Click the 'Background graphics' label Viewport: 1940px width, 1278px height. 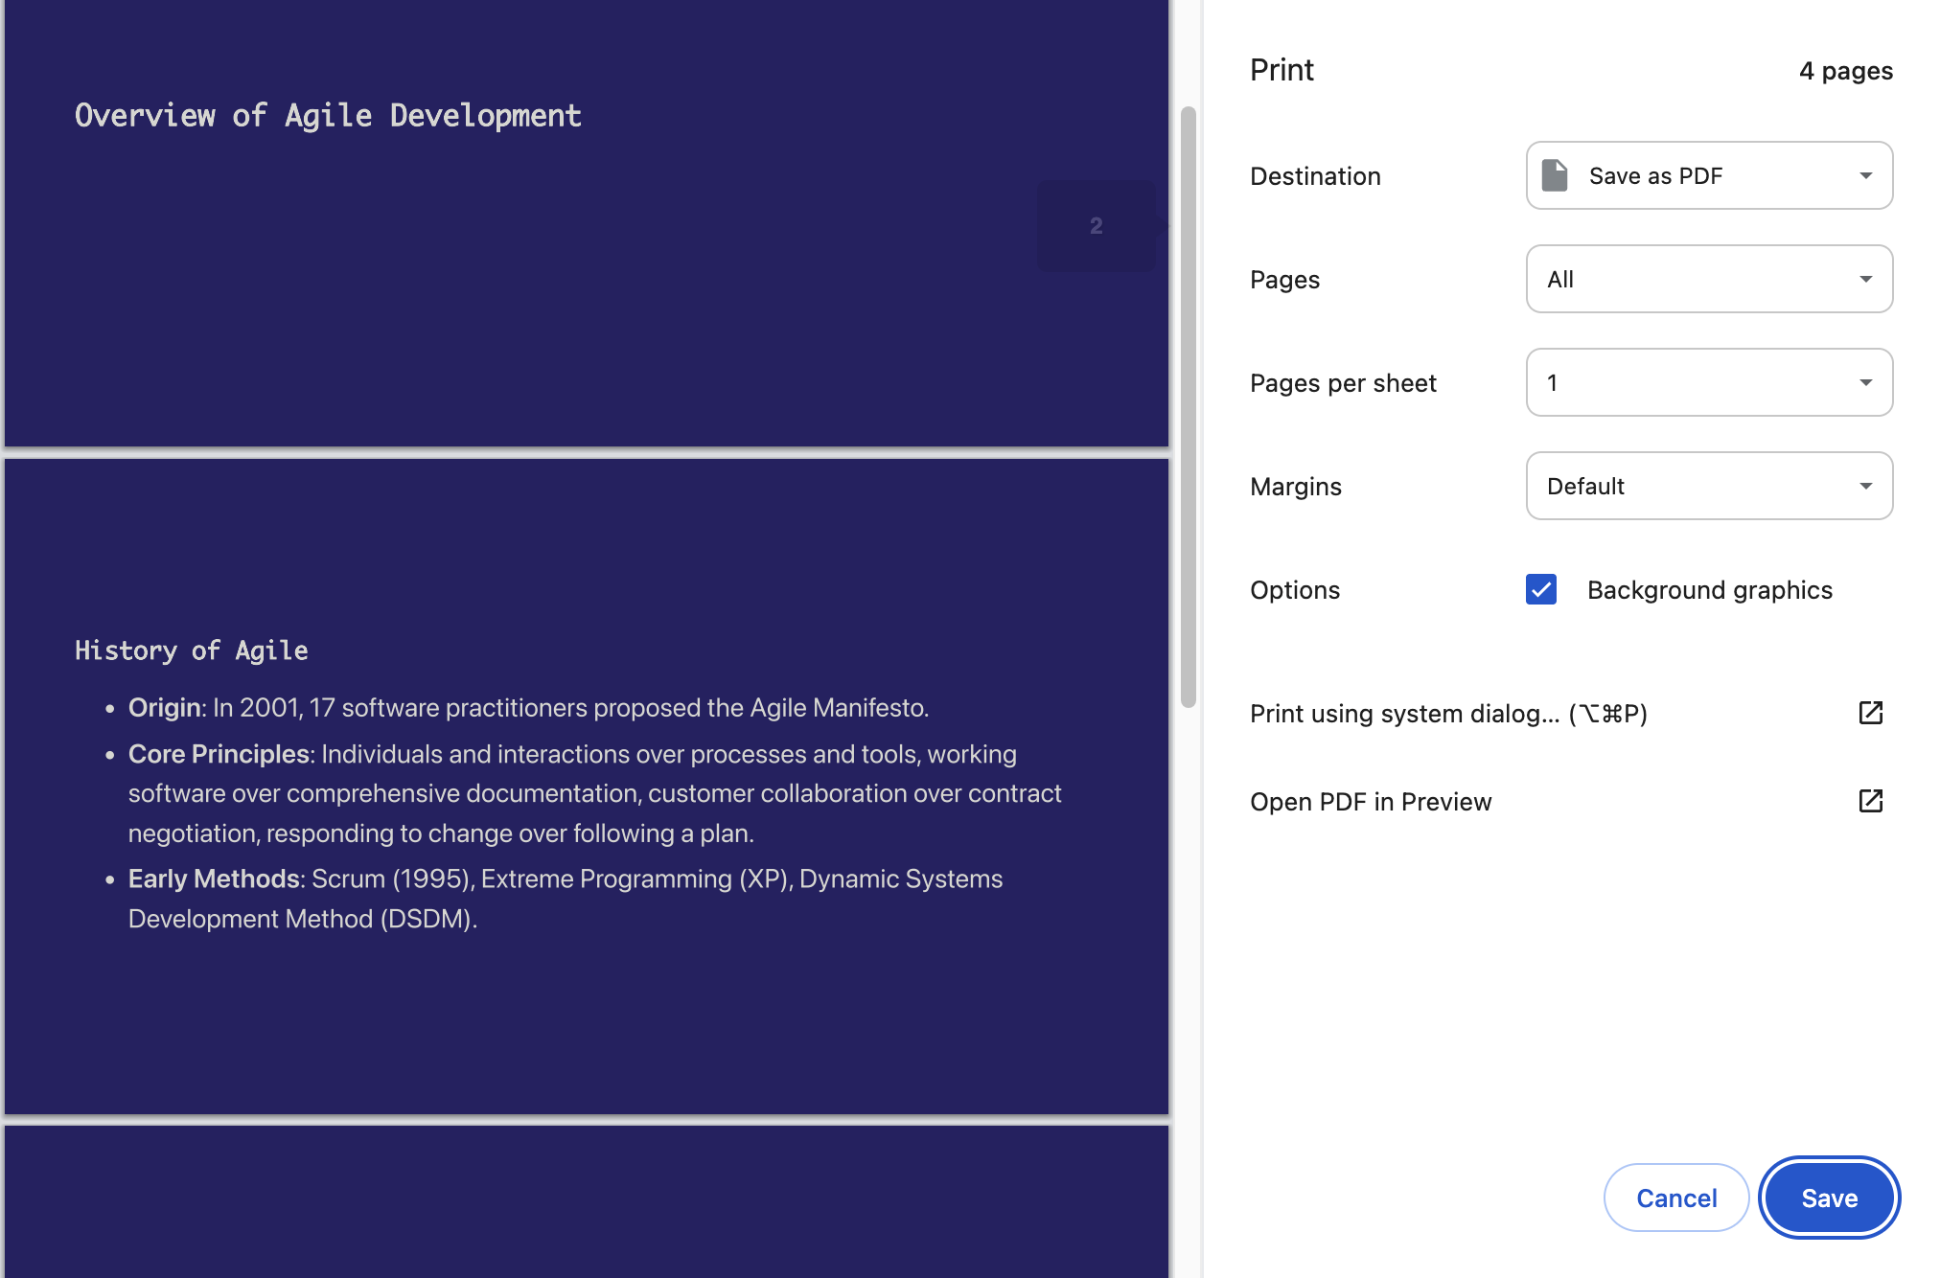pos(1709,590)
